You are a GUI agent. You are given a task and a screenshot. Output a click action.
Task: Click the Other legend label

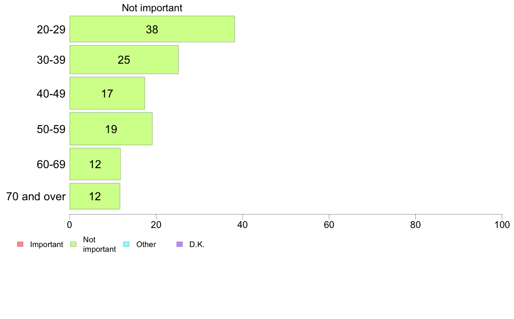146,244
